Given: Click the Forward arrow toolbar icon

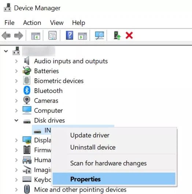Looking at the screenshot, I should (19, 36).
